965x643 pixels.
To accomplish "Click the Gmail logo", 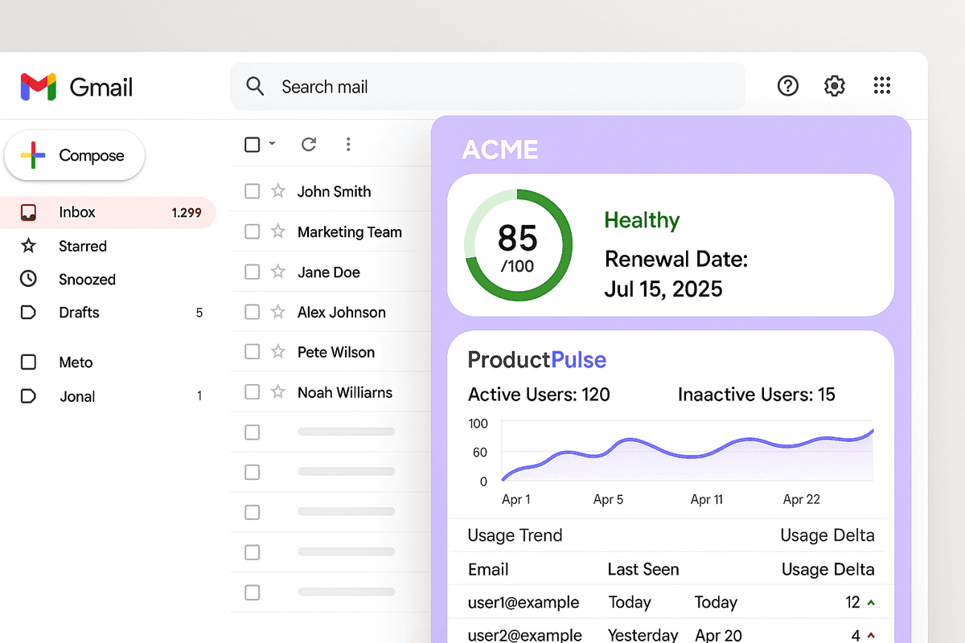I will pos(76,87).
